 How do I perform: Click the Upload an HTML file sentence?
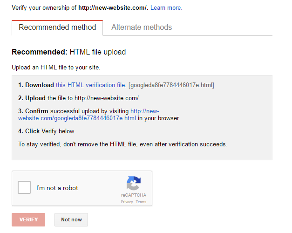tap(56, 67)
